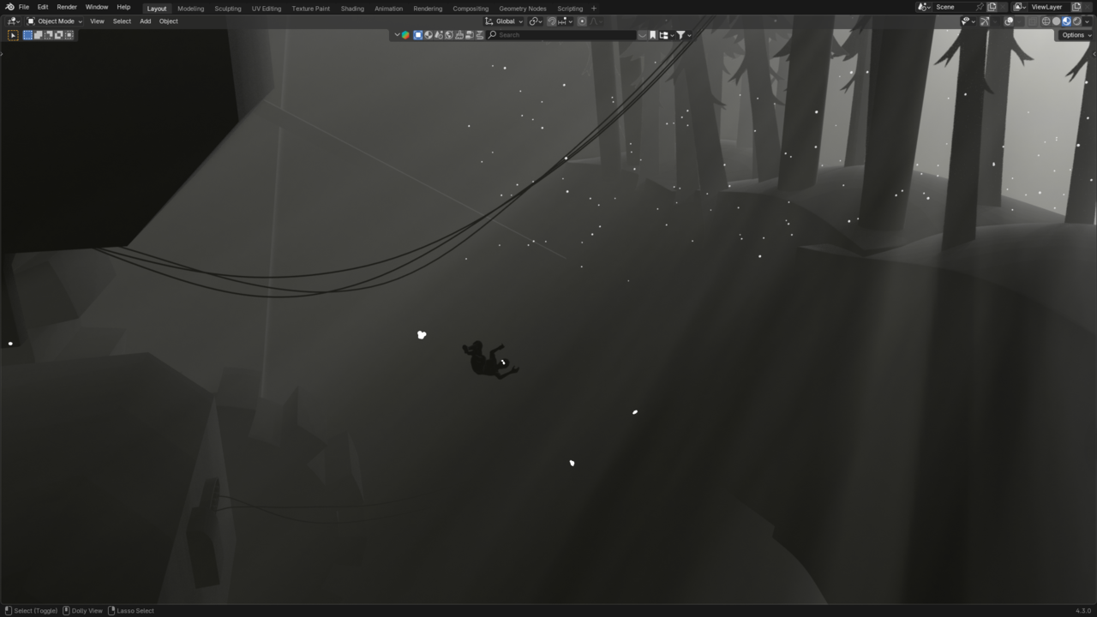Switch to the Shading workspace tab
The height and width of the screenshot is (617, 1097).
tap(352, 9)
